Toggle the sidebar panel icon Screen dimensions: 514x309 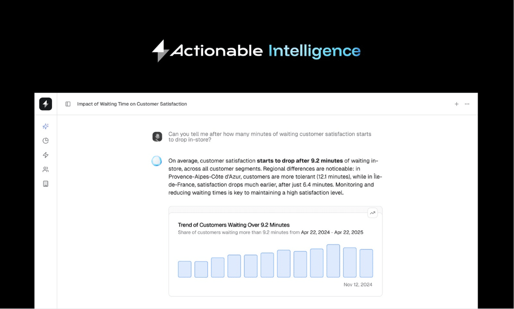click(x=68, y=104)
